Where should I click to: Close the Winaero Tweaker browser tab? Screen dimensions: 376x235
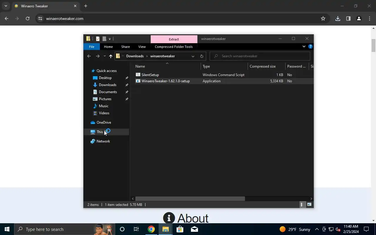[x=75, y=6]
